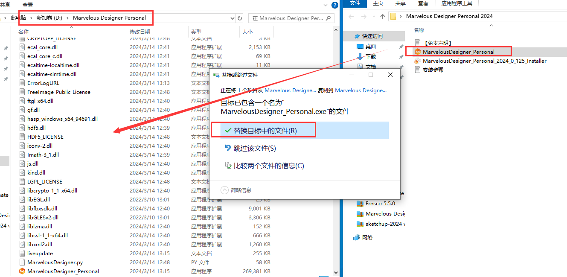This screenshot has width=567, height=277.
Task: Expand the chevron before Marvelous Designer Personal 2024
Action: click(x=401, y=16)
